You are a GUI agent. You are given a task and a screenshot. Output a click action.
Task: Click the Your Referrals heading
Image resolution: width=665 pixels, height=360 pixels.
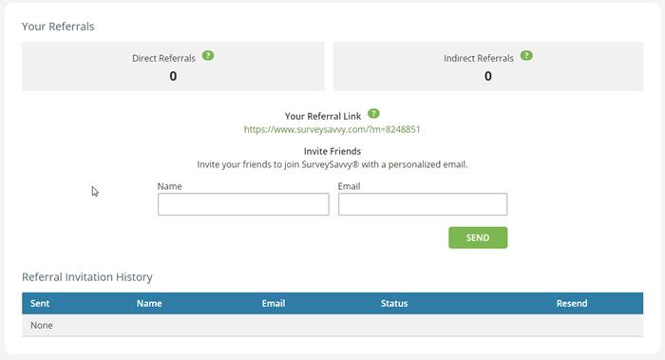tap(58, 27)
